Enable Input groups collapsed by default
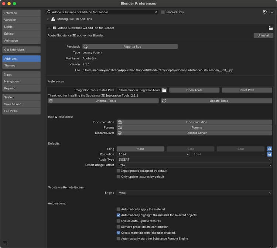This screenshot has width=277, height=248. coord(118,171)
